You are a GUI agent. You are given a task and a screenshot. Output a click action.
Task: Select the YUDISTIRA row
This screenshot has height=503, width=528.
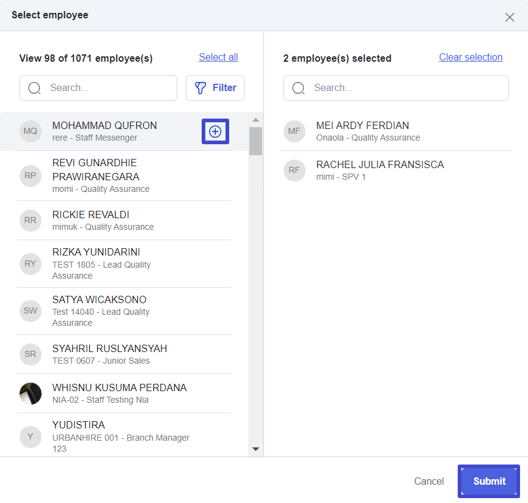point(124,435)
